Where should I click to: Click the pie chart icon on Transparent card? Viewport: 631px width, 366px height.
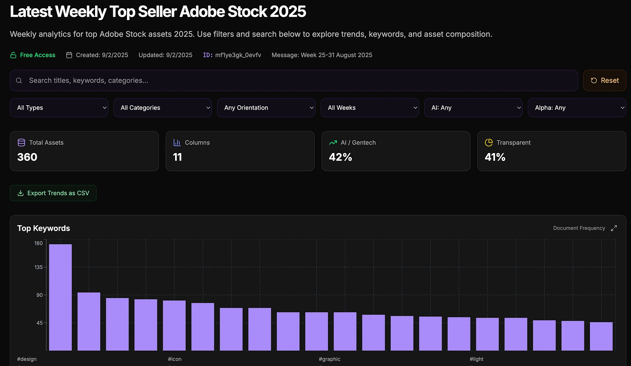489,142
